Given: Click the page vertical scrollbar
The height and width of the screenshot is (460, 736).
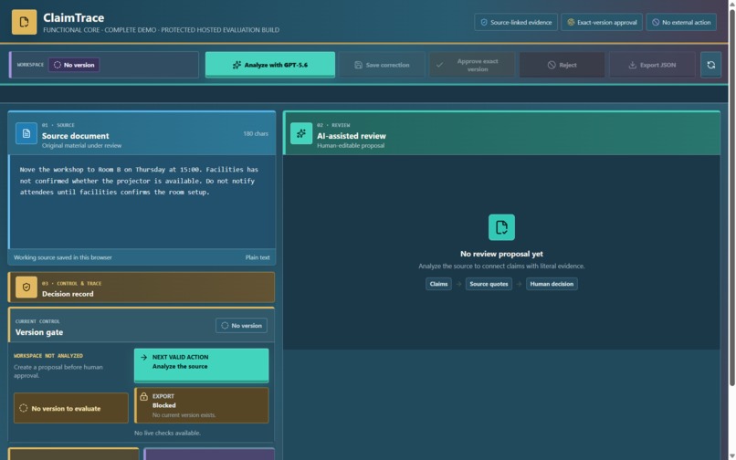Looking at the screenshot, I should (x=731, y=197).
